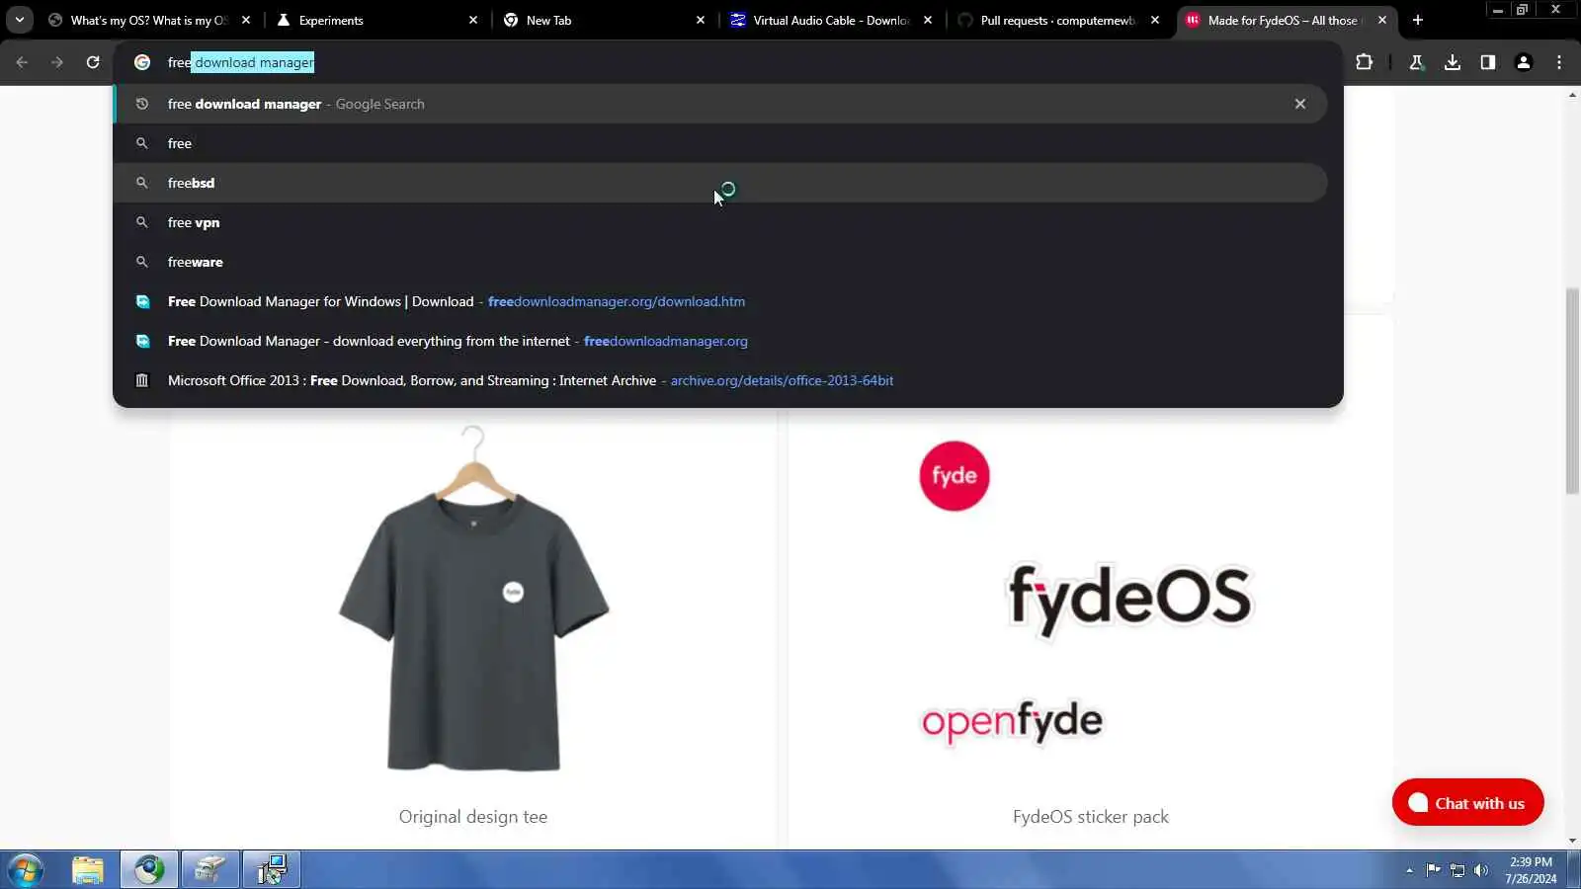Click the Internet Archive icon in suggestions
This screenshot has width=1581, height=889.
(x=142, y=380)
